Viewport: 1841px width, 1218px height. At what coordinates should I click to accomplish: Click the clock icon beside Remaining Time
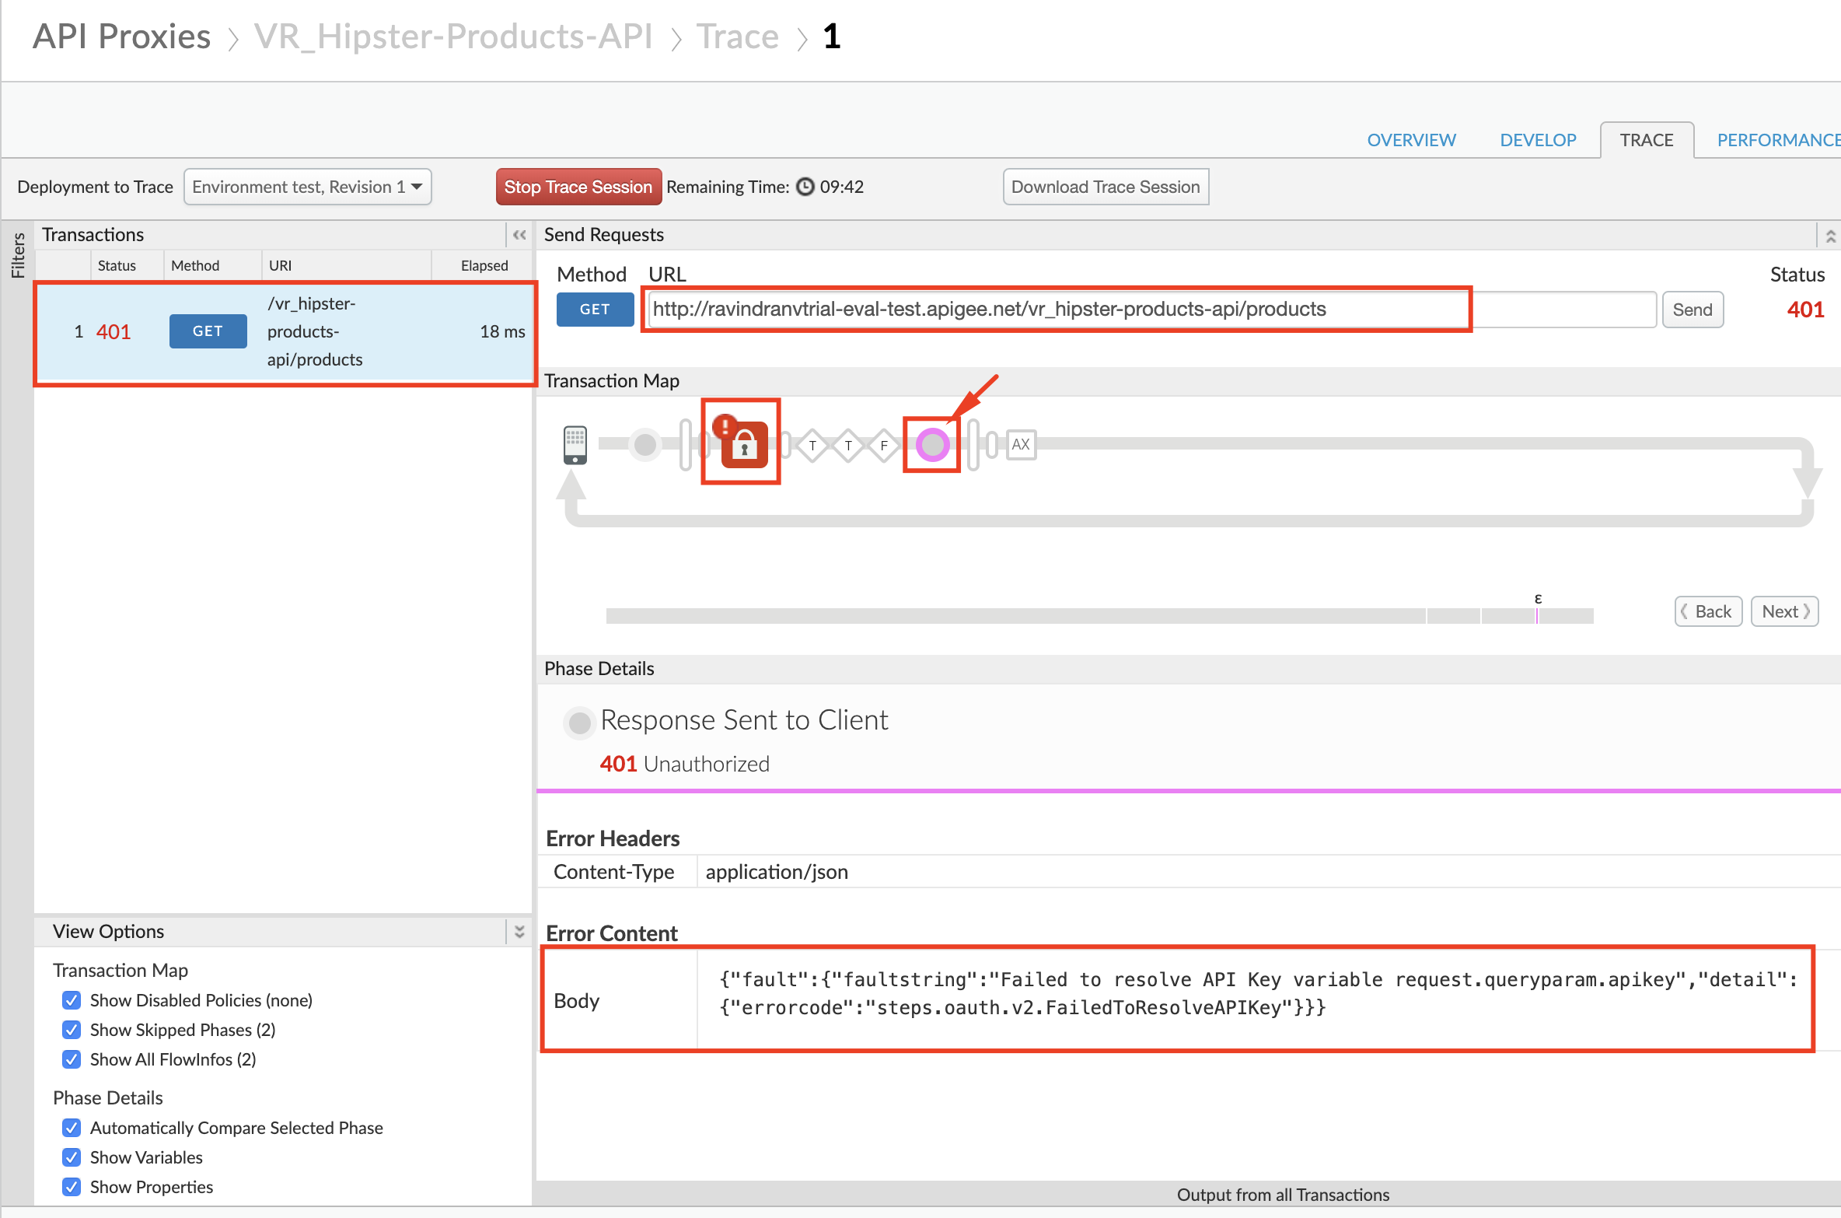point(805,187)
